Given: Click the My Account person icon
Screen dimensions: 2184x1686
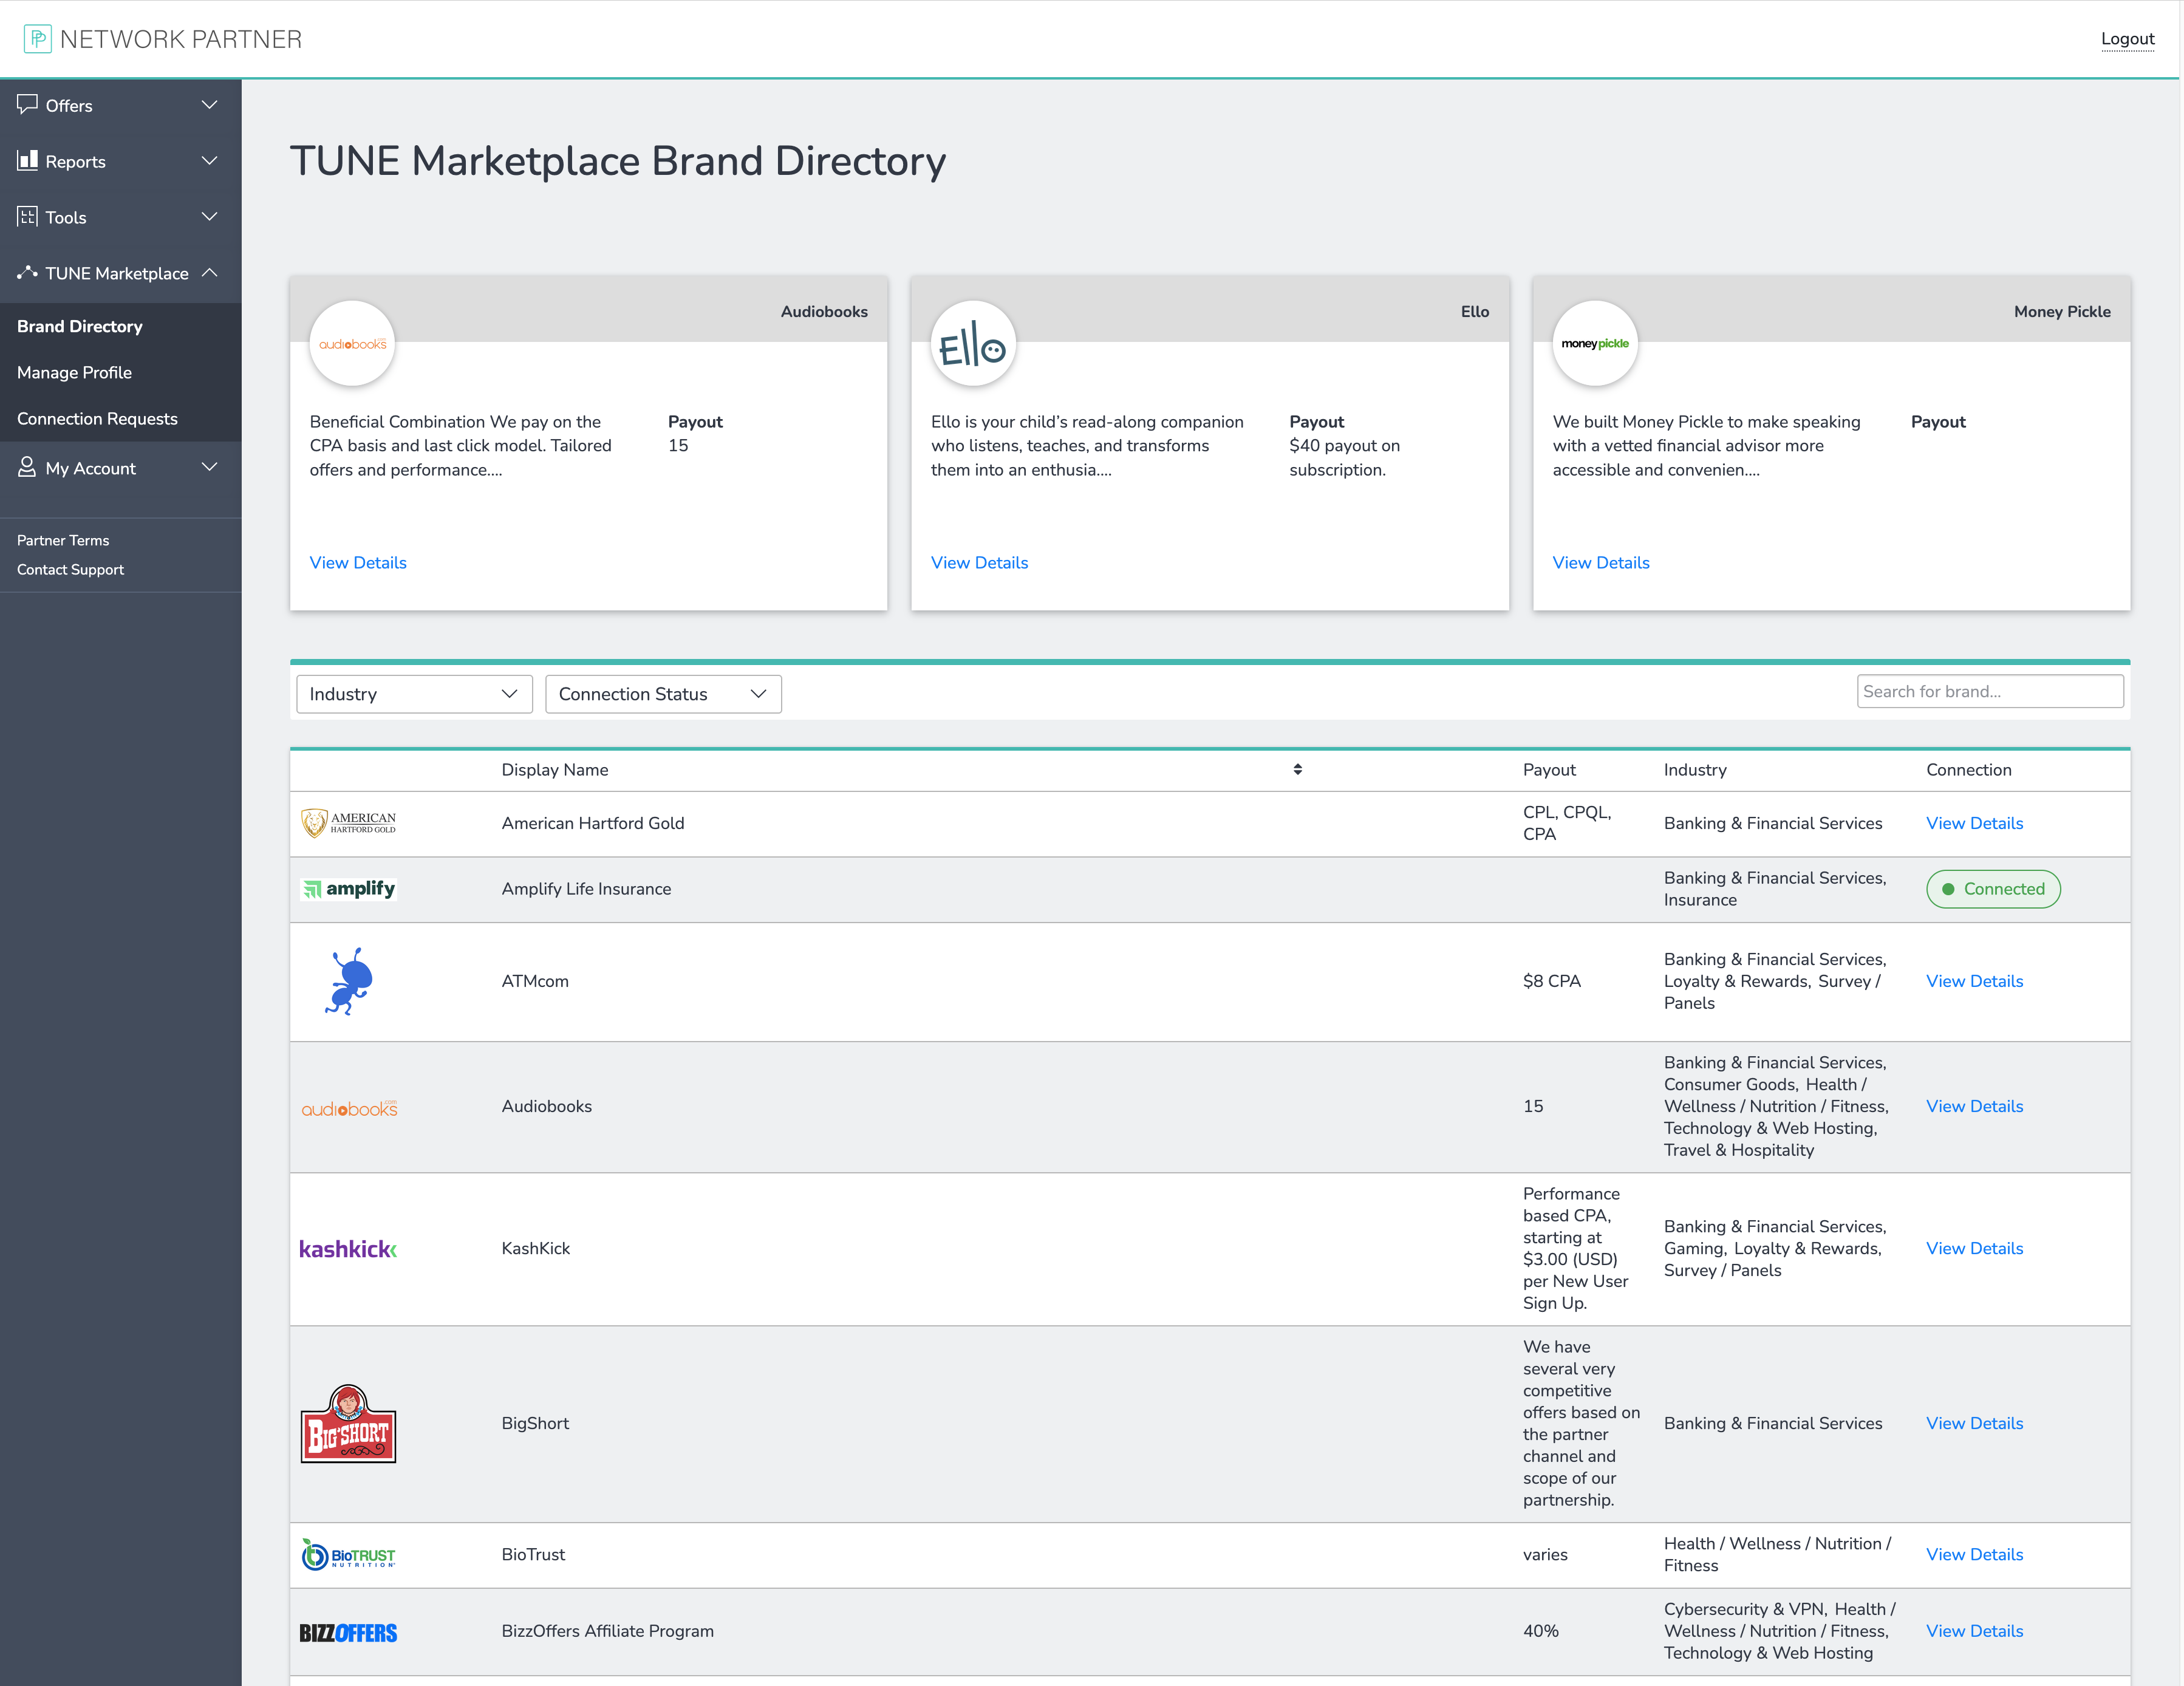Looking at the screenshot, I should [x=27, y=467].
